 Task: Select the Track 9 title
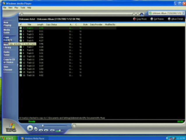click(x=30, y=53)
